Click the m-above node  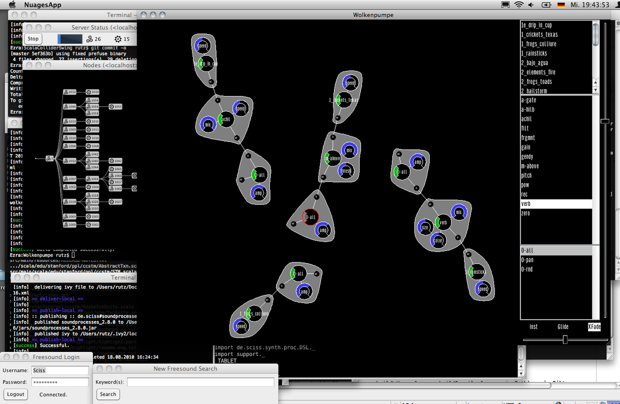coord(332,158)
